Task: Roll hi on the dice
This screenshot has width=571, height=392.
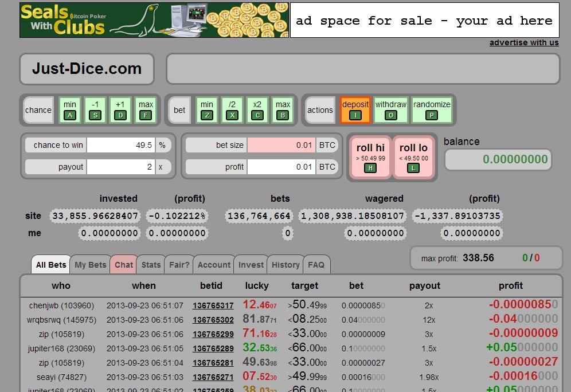Action: click(371, 157)
